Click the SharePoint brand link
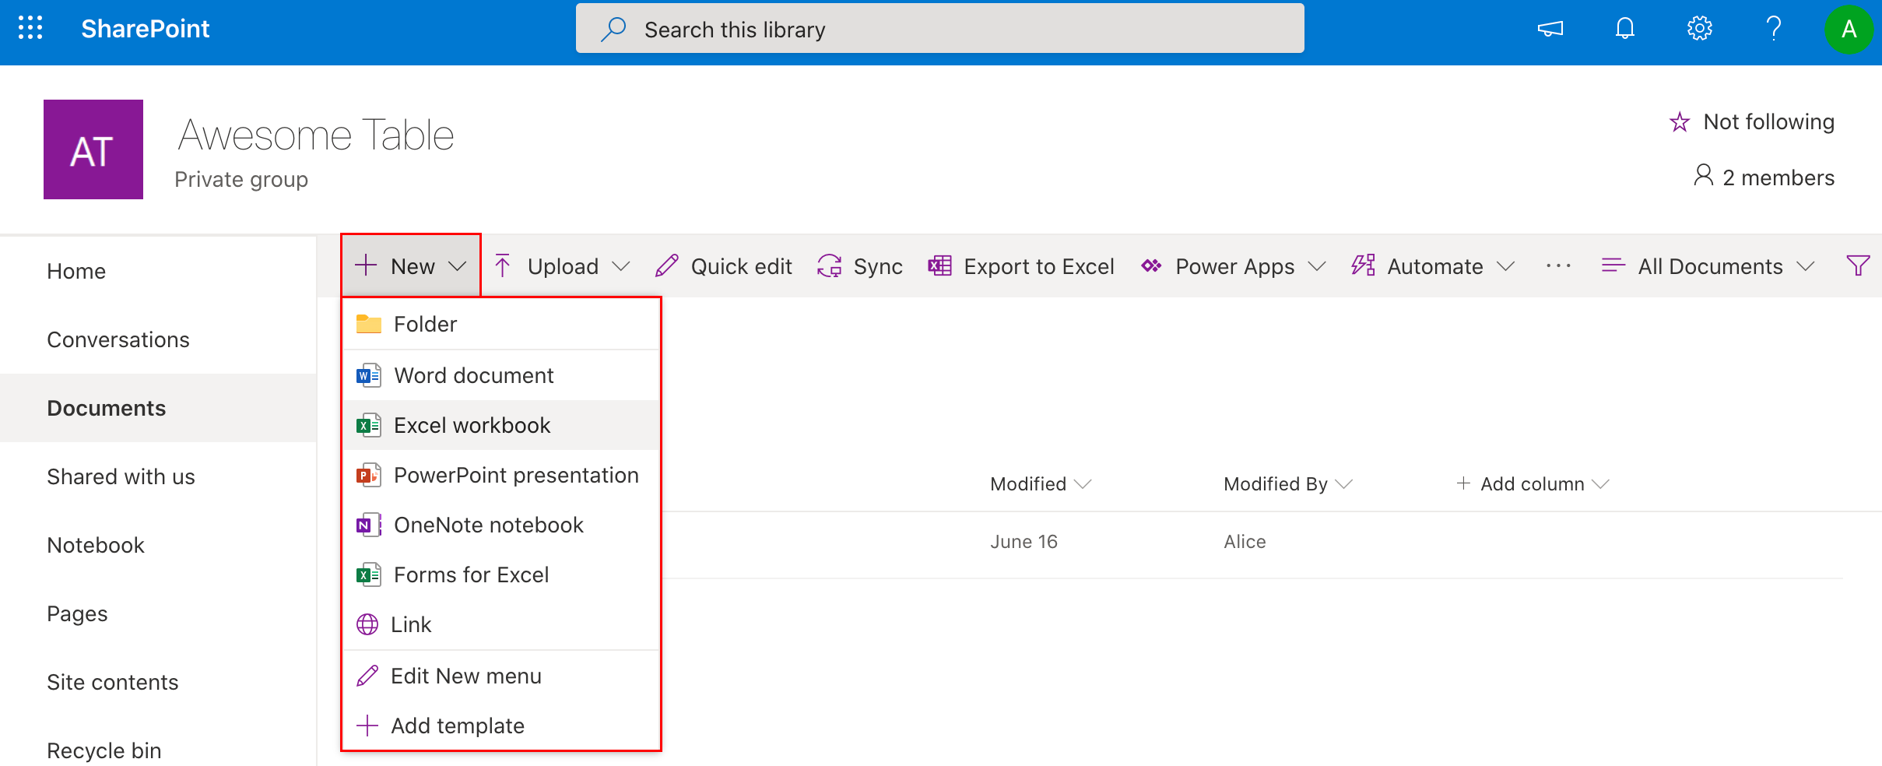1882x766 pixels. click(x=146, y=29)
